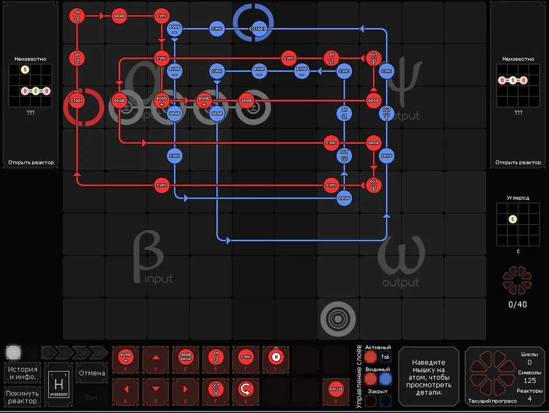Select the blue DROP node at the lowest blue row
The height and width of the screenshot is (413, 549).
[344, 199]
